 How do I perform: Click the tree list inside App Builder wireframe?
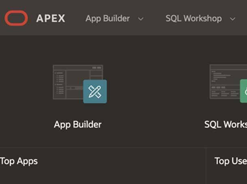[x=60, y=84]
